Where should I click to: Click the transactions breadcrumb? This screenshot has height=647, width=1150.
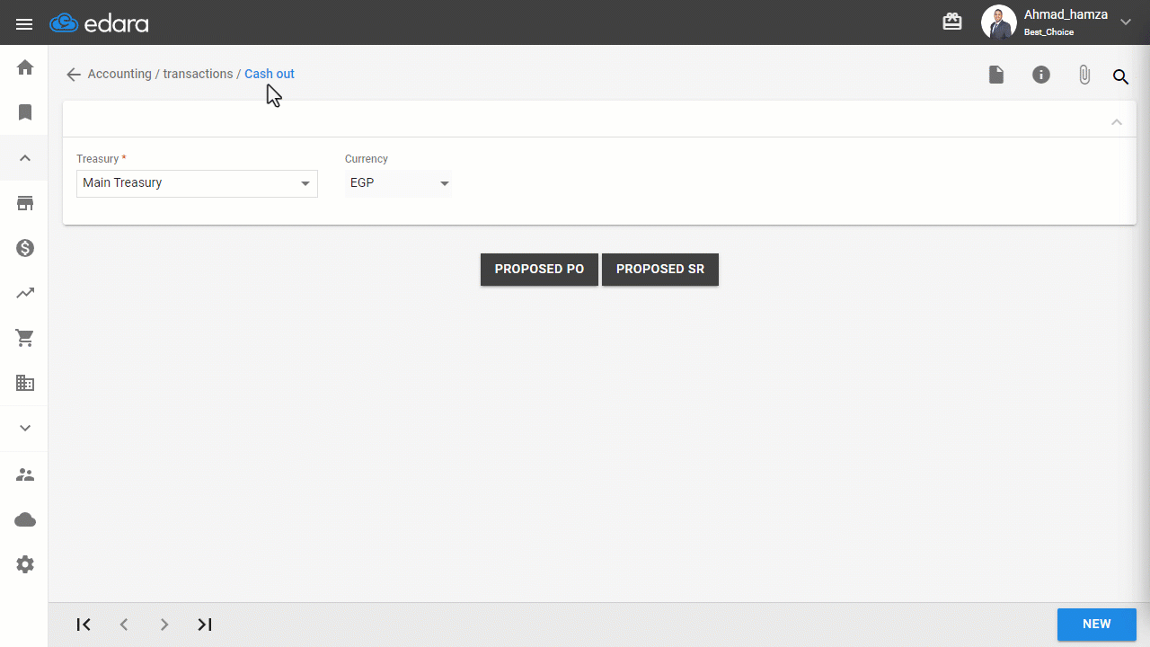[198, 74]
